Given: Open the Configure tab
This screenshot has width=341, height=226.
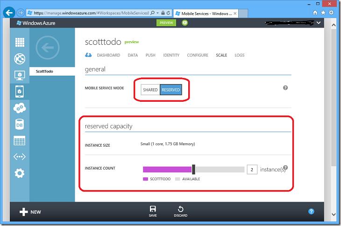Looking at the screenshot, I should point(198,55).
